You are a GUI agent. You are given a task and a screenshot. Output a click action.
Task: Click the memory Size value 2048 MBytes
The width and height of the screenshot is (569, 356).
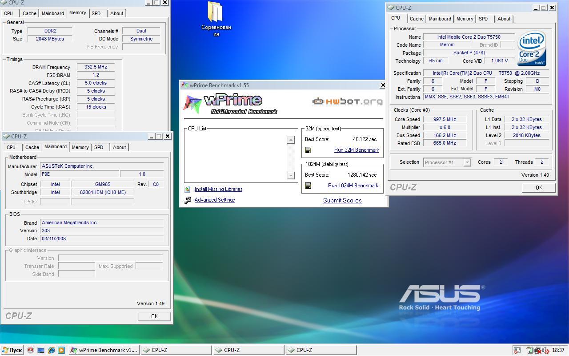point(50,39)
